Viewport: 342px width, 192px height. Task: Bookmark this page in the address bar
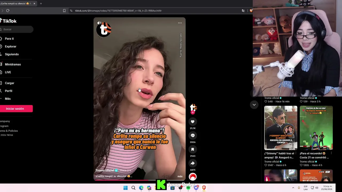click(x=64, y=11)
